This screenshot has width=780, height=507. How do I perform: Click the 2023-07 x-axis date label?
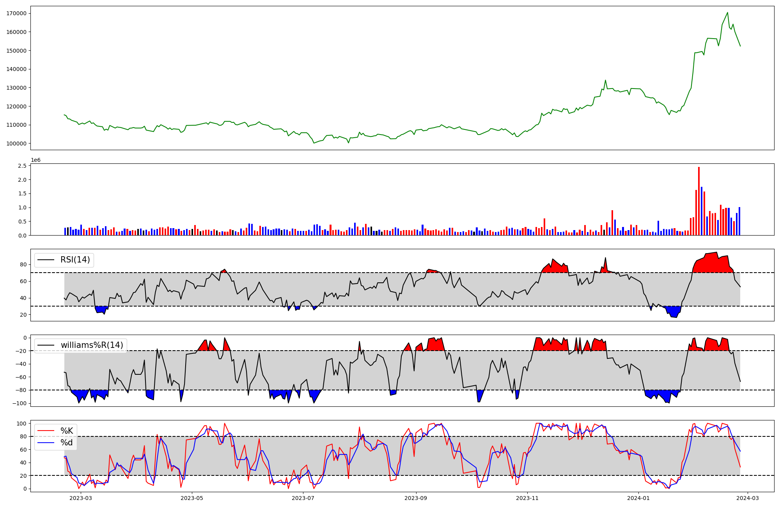[303, 498]
